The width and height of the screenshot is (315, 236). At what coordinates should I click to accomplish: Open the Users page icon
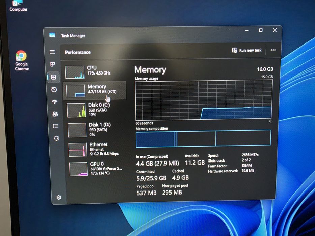[55, 114]
